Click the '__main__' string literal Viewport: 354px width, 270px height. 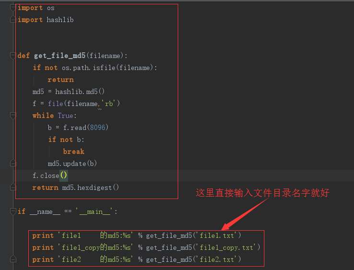click(x=95, y=211)
